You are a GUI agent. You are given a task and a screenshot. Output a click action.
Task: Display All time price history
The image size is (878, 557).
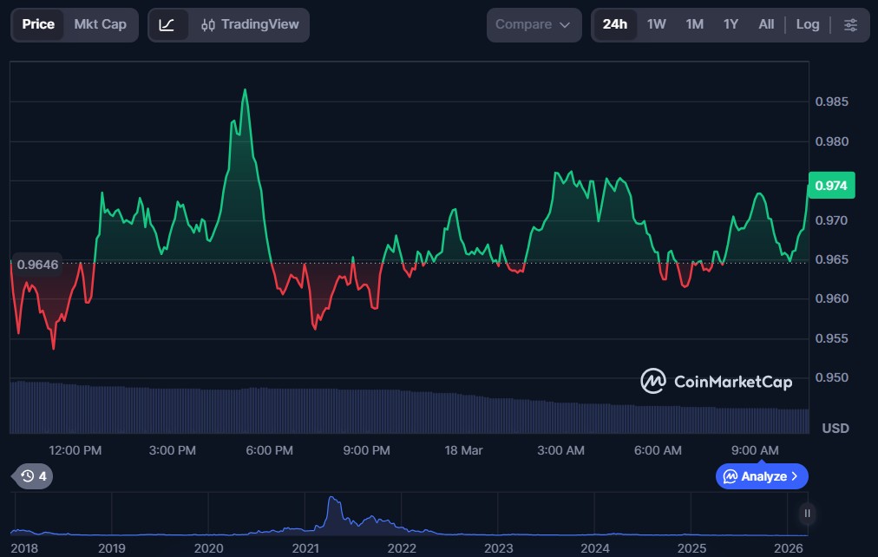[766, 25]
